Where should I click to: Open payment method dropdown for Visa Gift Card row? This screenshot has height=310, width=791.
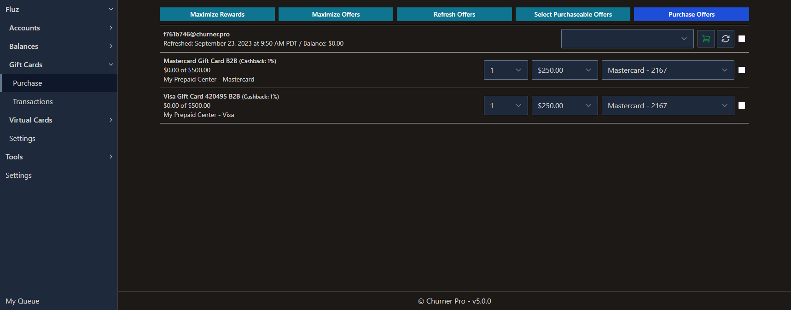click(x=667, y=105)
